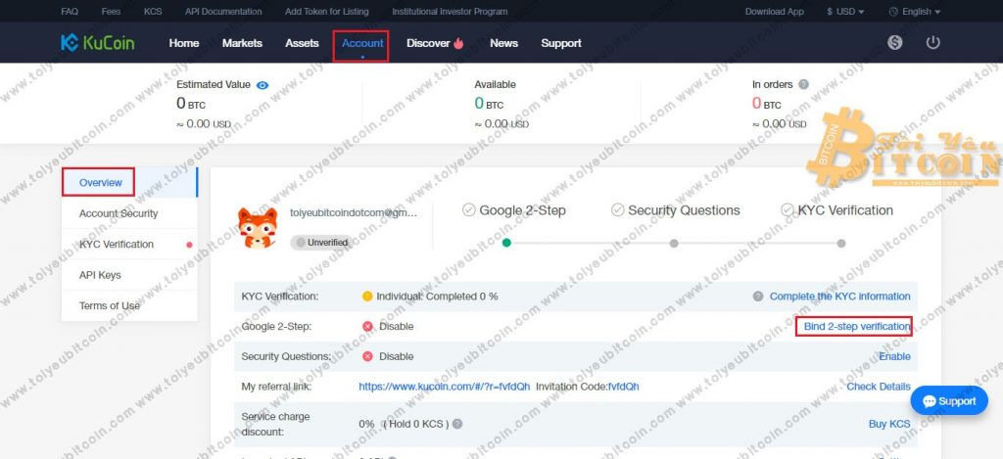Click the power logout icon
This screenshot has height=459, width=1003.
933,43
